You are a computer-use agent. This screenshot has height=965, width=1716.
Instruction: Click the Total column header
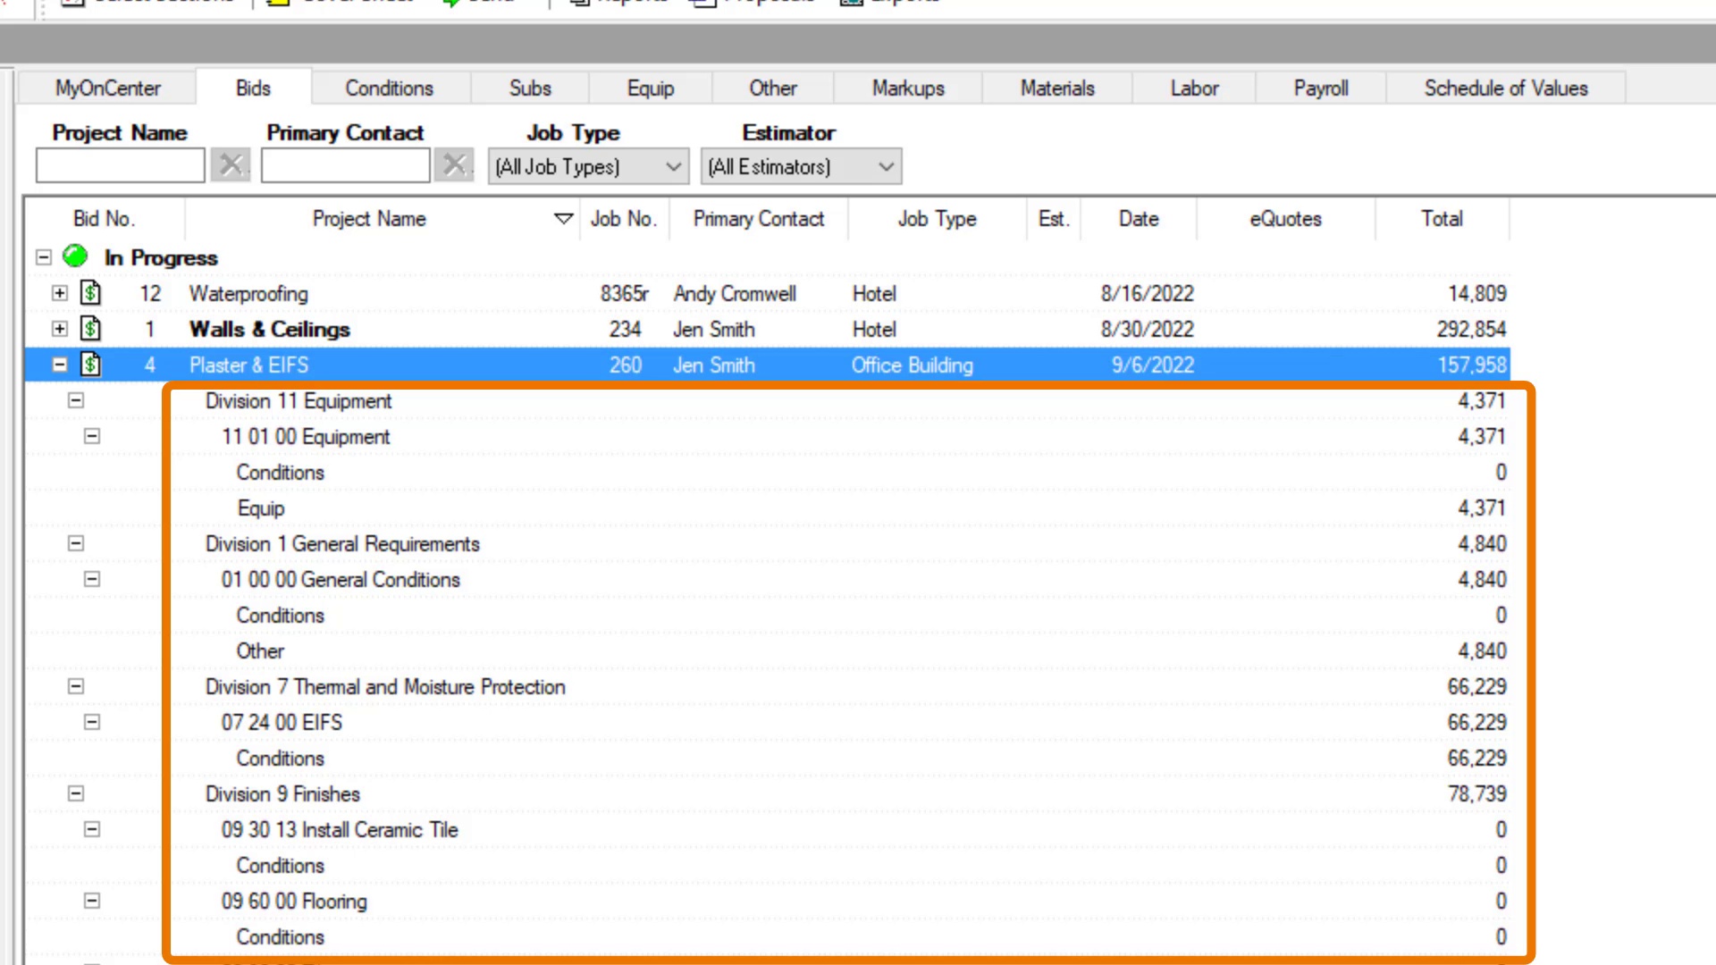point(1441,219)
